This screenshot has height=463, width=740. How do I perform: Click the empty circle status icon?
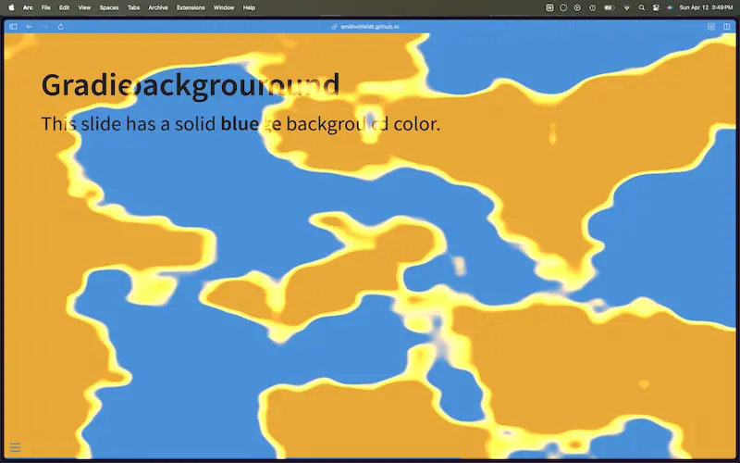pyautogui.click(x=563, y=7)
